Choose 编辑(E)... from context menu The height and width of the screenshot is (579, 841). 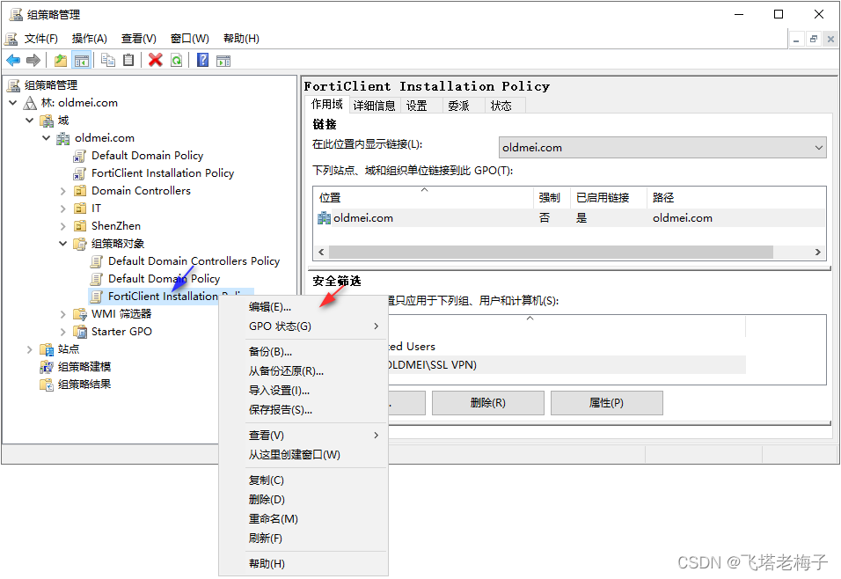[x=303, y=307]
